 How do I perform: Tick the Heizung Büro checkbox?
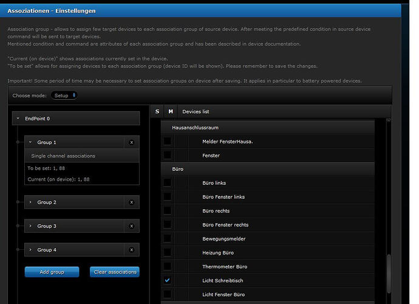167,252
